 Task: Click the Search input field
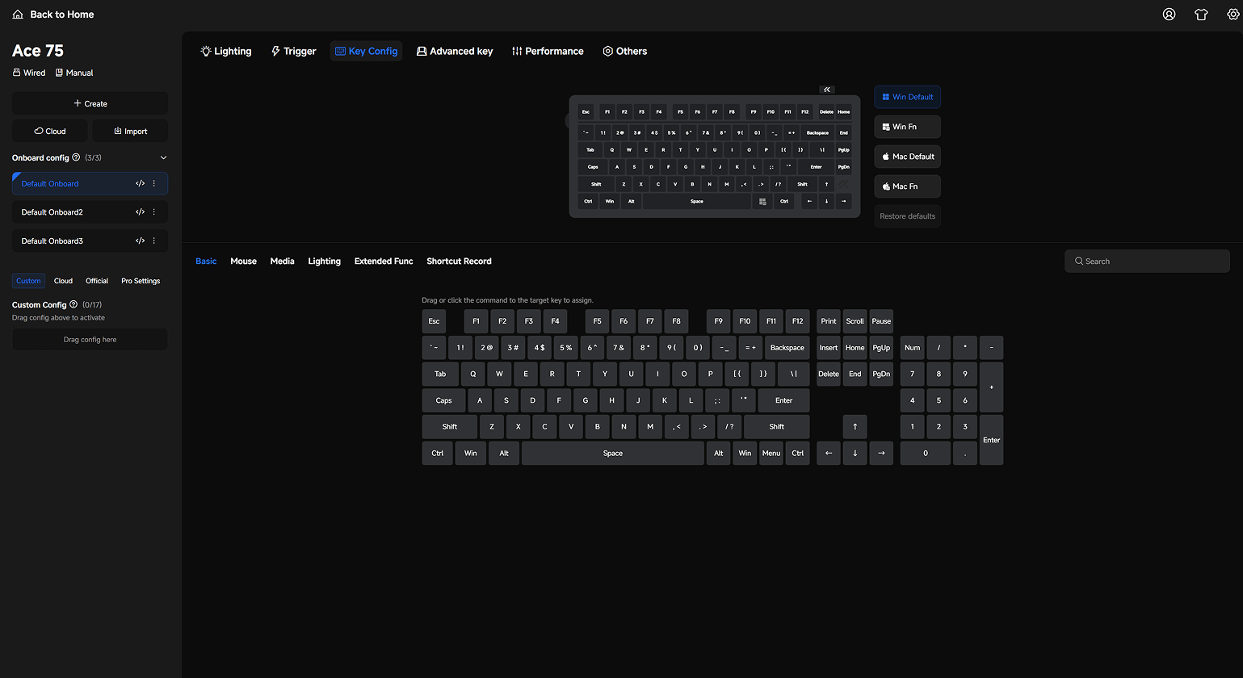tap(1147, 261)
